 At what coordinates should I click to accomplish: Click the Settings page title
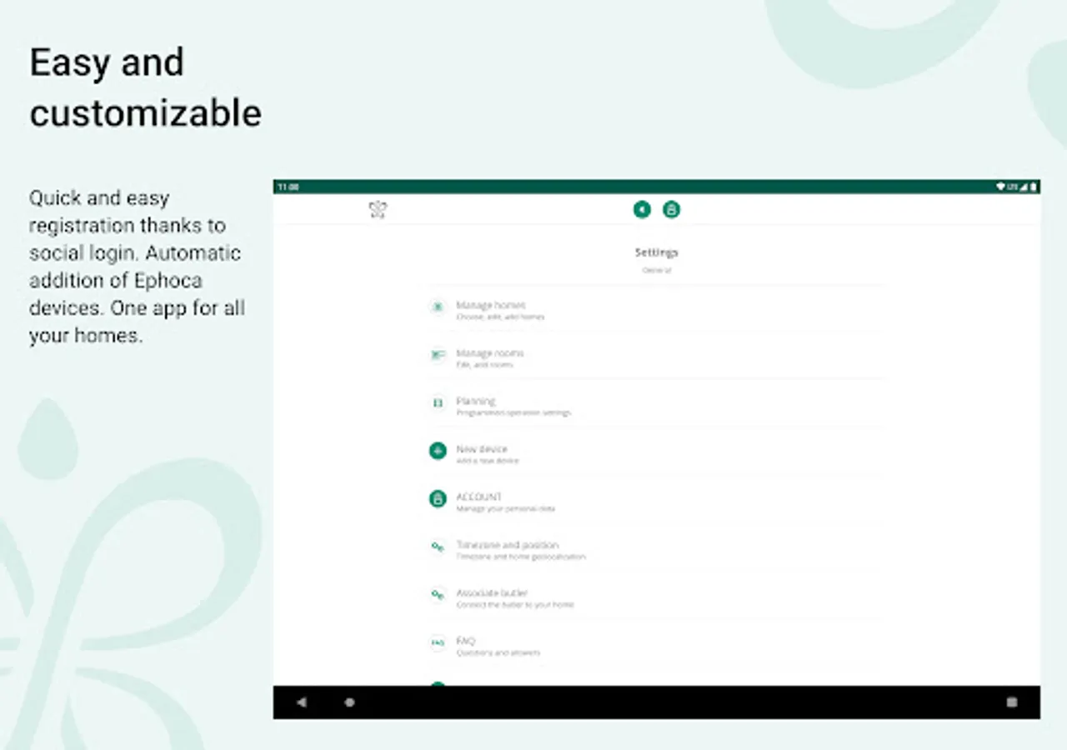pyautogui.click(x=656, y=252)
